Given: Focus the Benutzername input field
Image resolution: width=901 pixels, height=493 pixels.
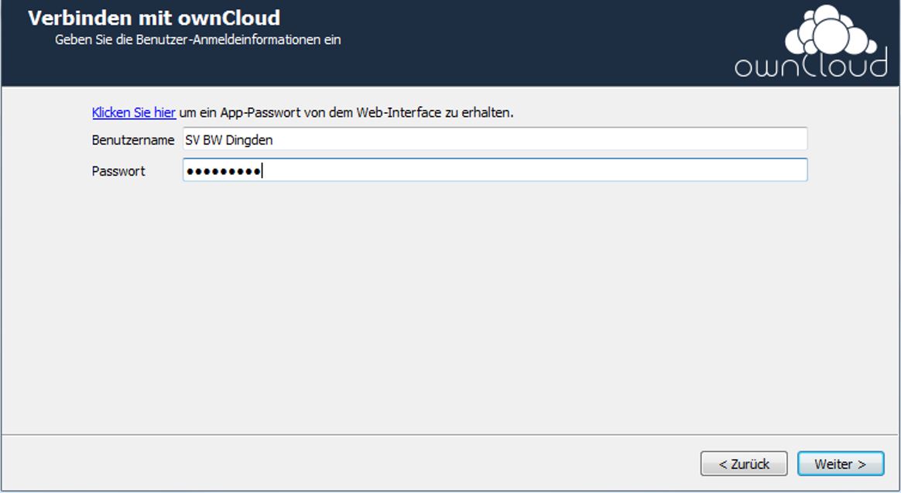Looking at the screenshot, I should 495,140.
